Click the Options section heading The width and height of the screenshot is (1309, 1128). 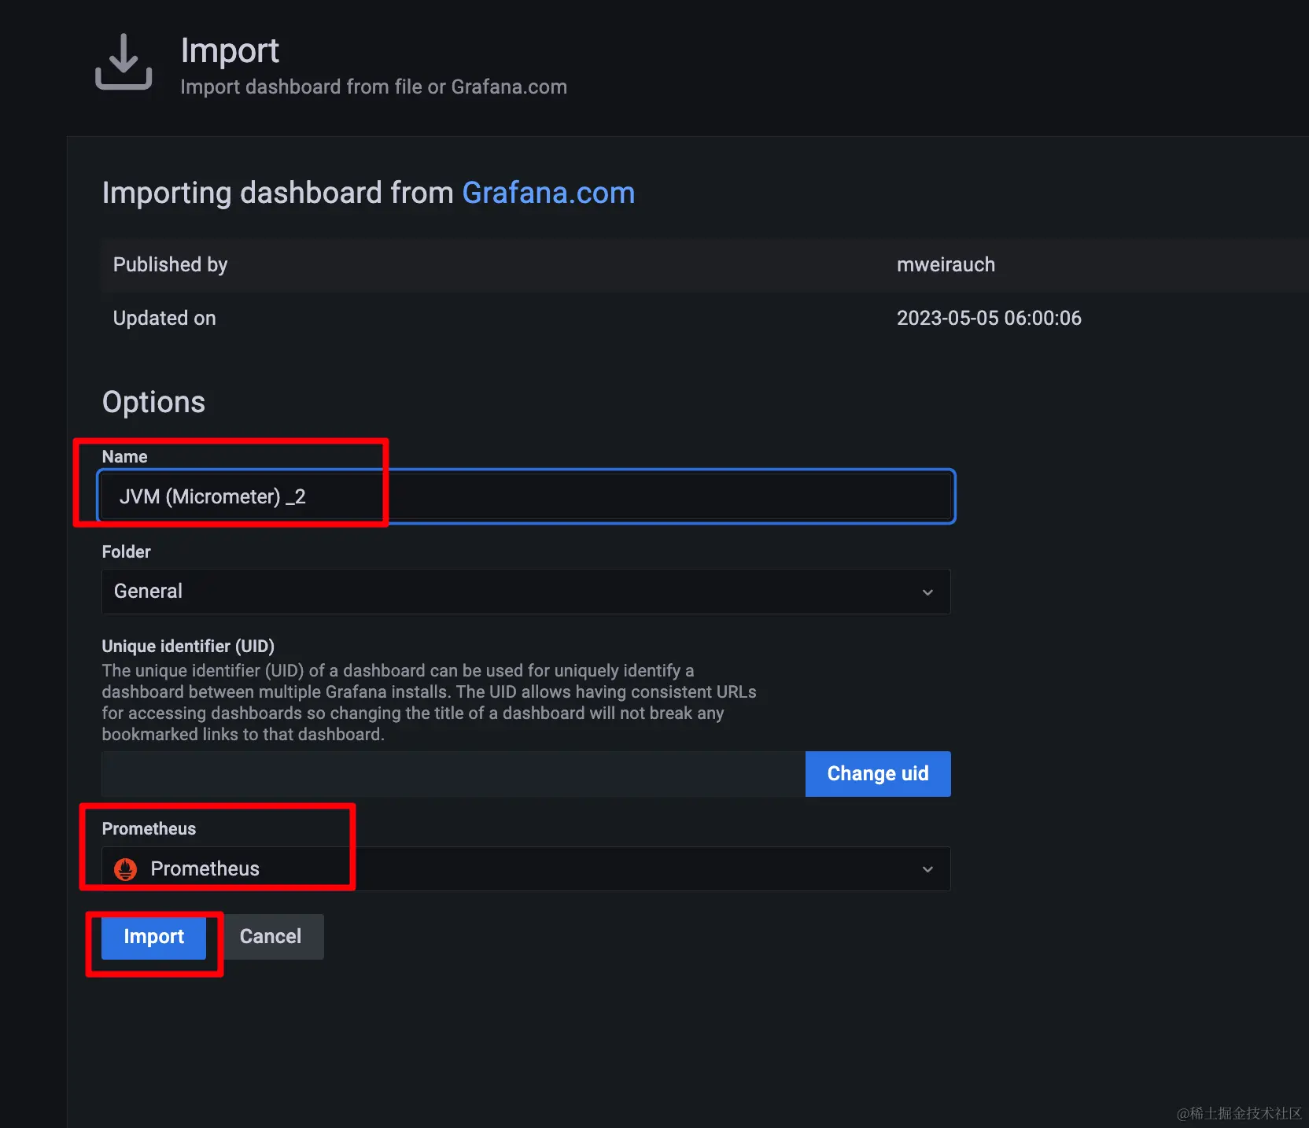[x=153, y=402]
